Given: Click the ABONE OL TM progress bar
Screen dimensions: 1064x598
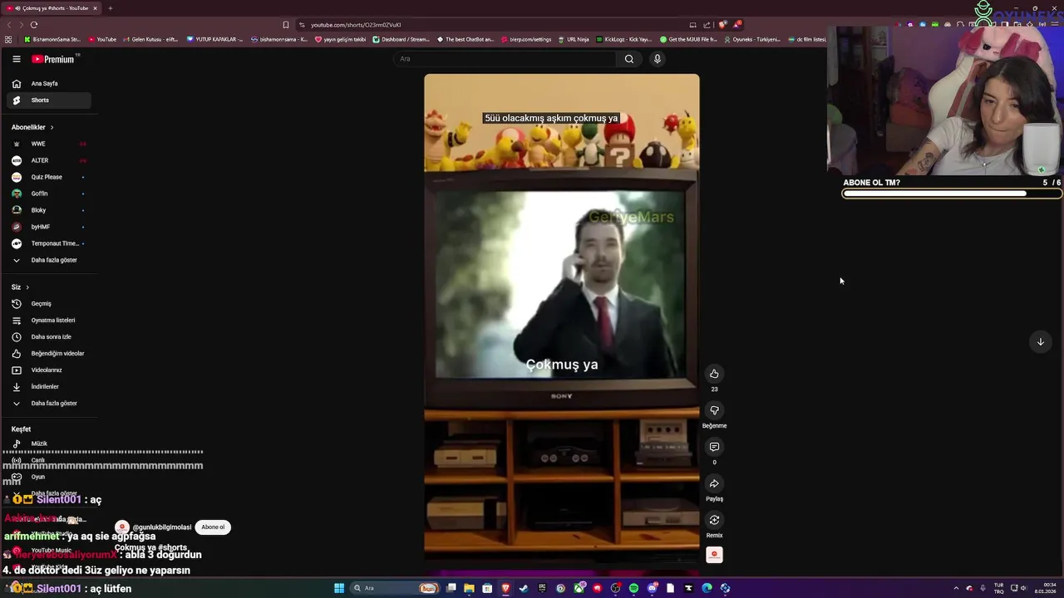Looking at the screenshot, I should tap(952, 194).
